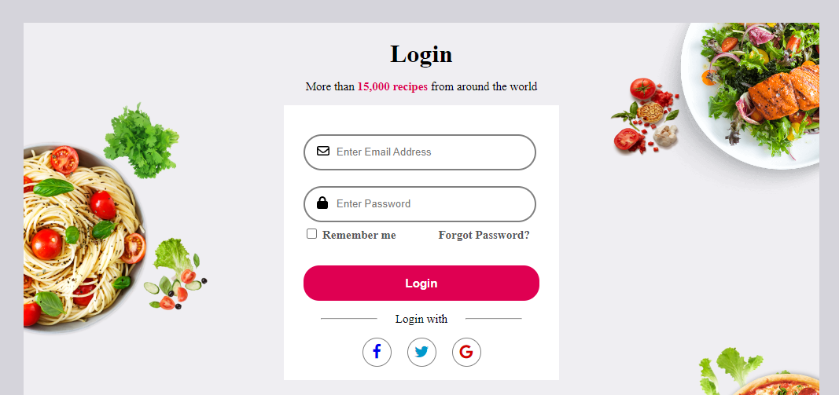Click the pink 15,000 recipes text
The width and height of the screenshot is (839, 395).
[392, 86]
